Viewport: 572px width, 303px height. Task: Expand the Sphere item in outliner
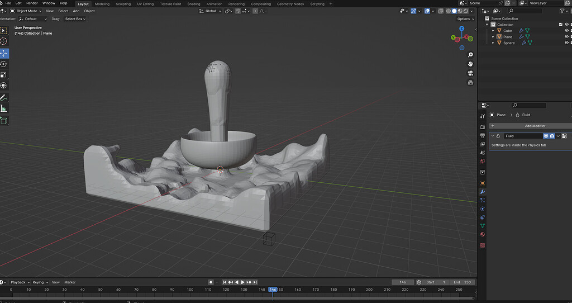click(493, 42)
